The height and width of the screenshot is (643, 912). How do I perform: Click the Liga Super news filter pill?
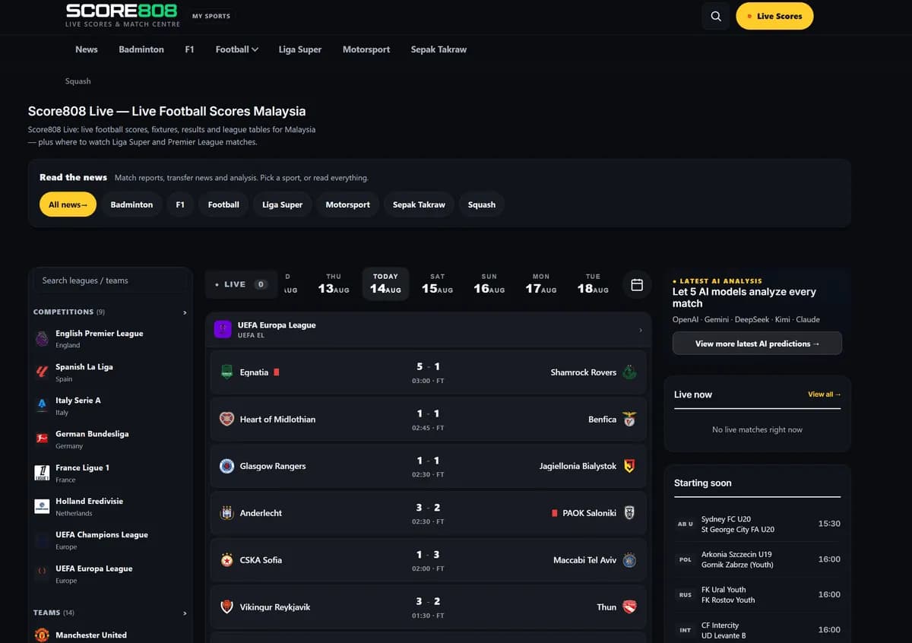[282, 204]
